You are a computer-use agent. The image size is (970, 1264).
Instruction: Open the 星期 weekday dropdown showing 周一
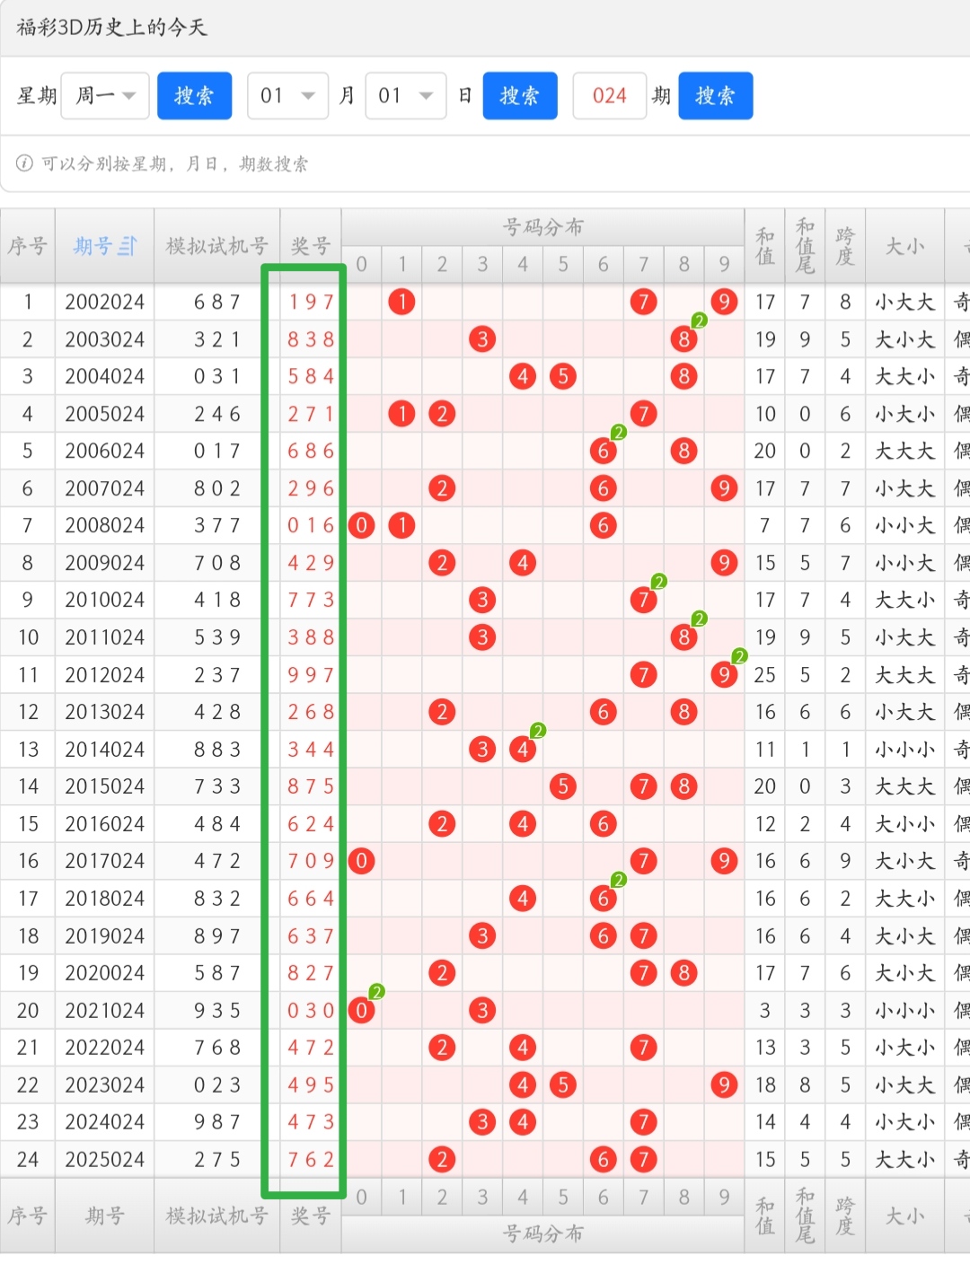coord(105,96)
